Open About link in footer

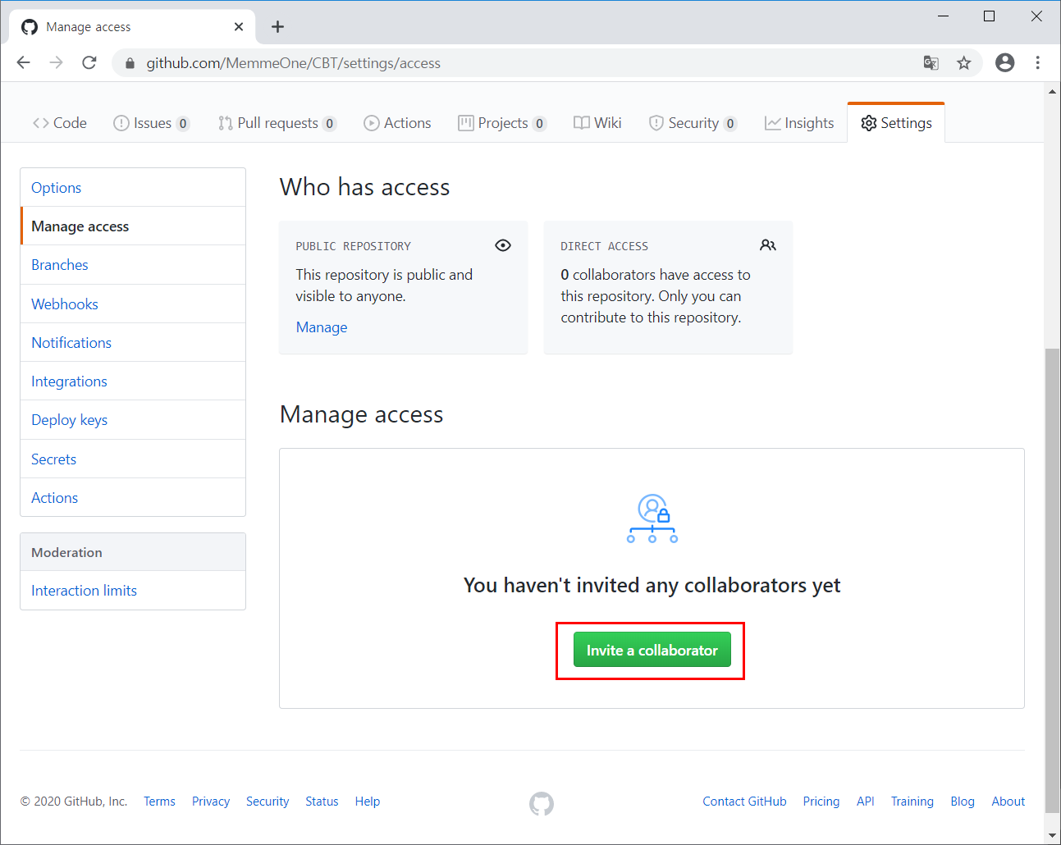(x=1008, y=802)
